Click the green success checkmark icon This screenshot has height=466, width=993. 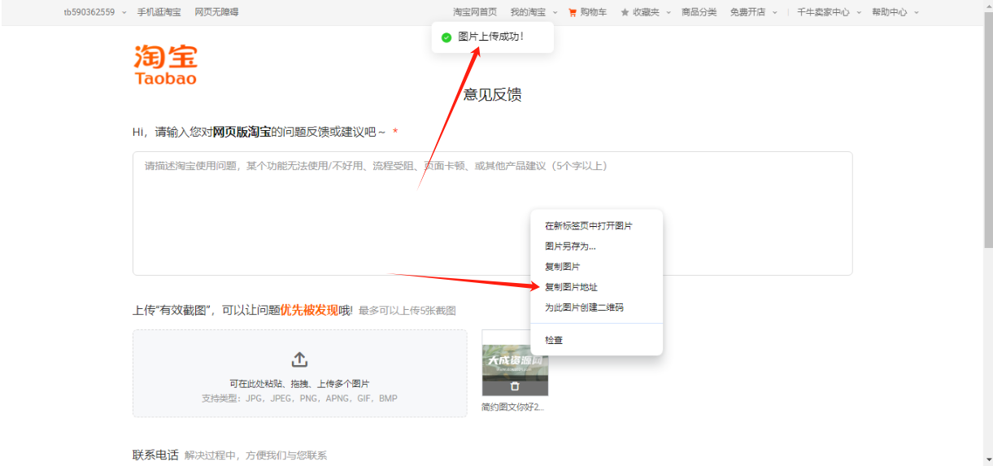(446, 37)
